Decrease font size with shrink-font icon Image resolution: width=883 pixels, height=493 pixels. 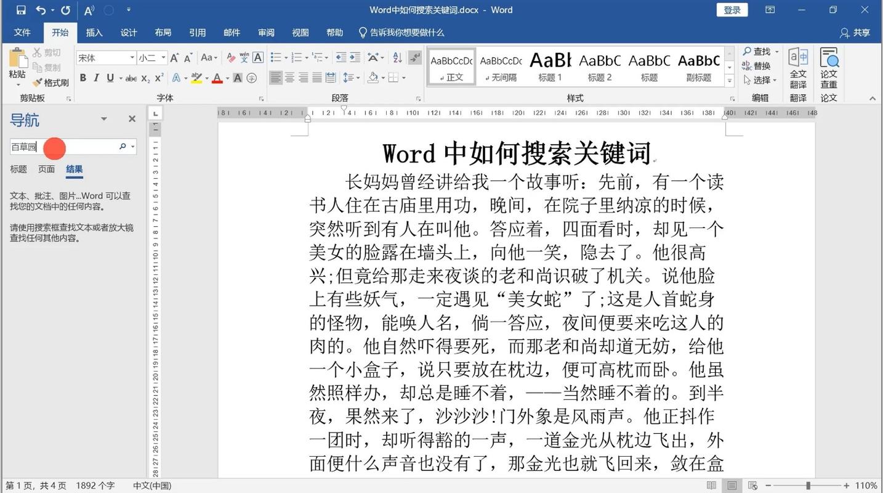[188, 57]
